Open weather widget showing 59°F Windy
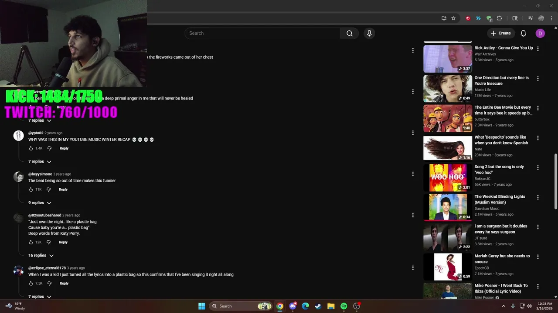Viewport: 558px width, 313px height. coord(16,306)
